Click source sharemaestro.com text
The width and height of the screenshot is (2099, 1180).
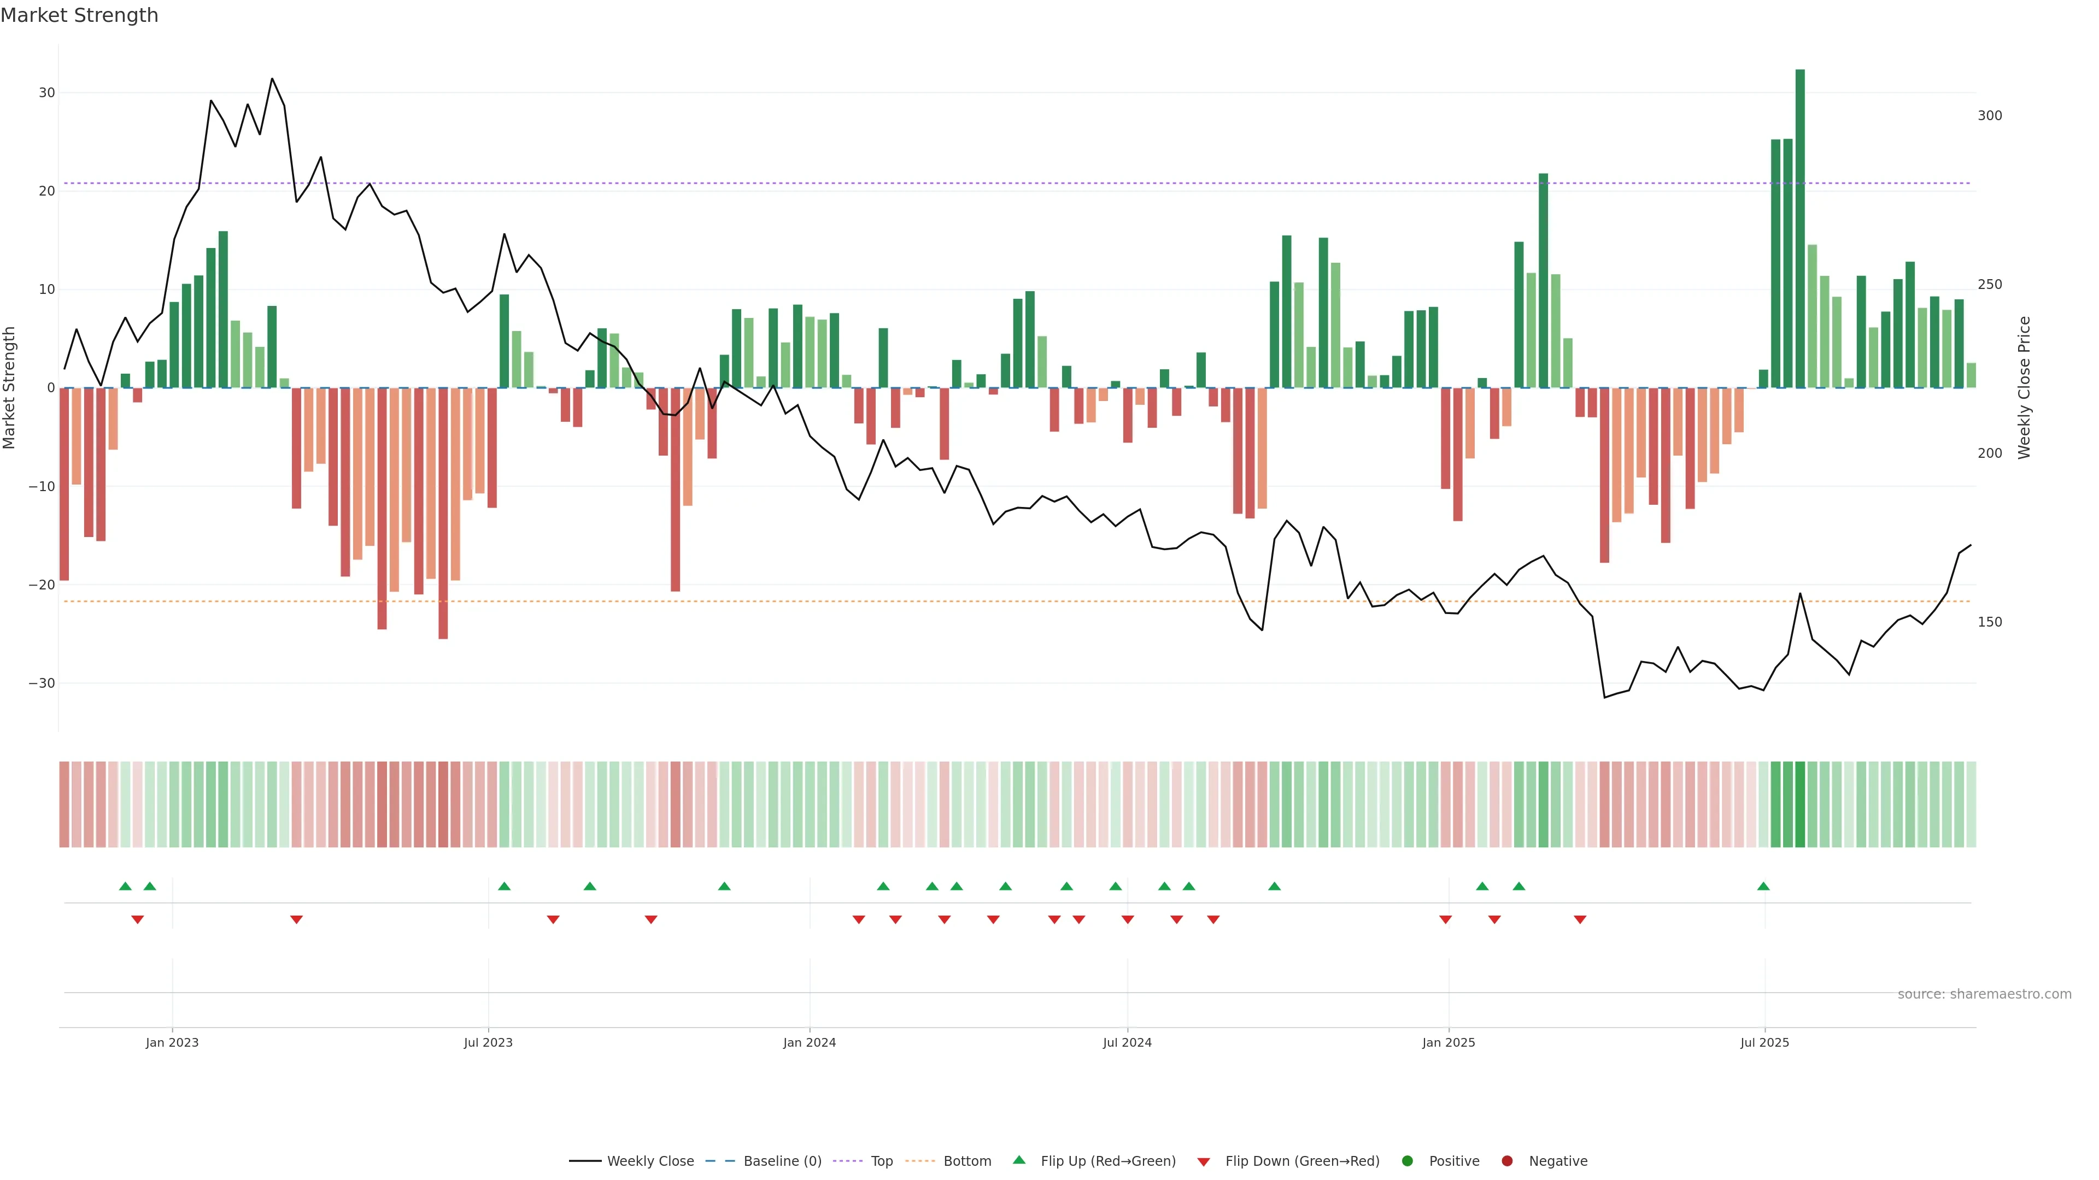(1984, 994)
